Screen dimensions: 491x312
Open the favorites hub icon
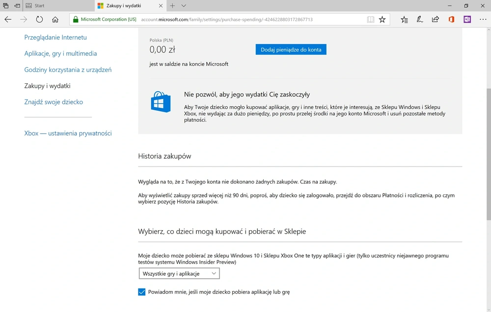(x=404, y=20)
